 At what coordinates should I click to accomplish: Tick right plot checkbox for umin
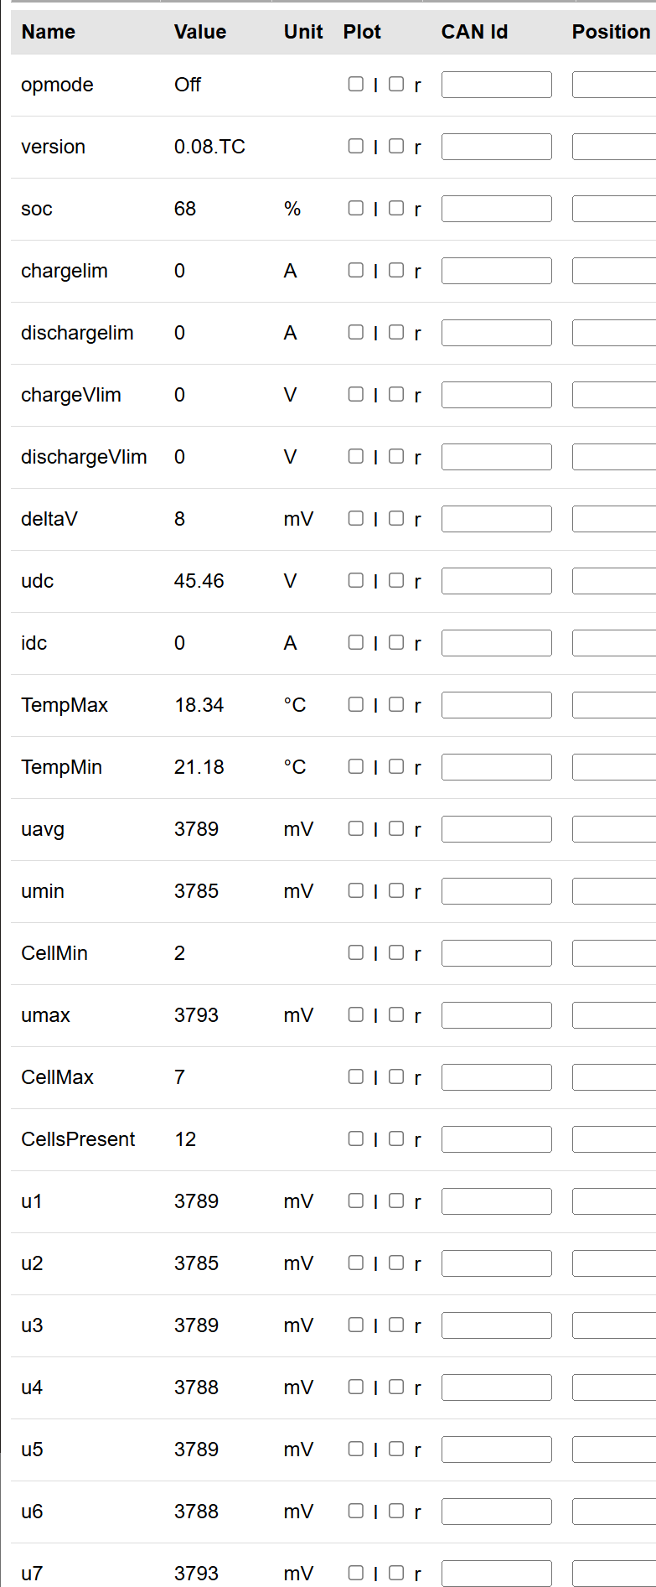click(x=396, y=890)
